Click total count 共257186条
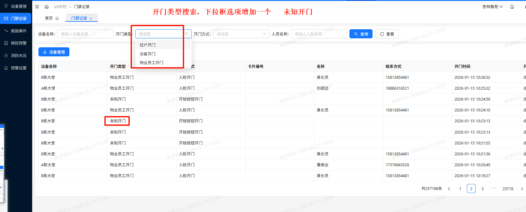The image size is (526, 212). click(432, 189)
